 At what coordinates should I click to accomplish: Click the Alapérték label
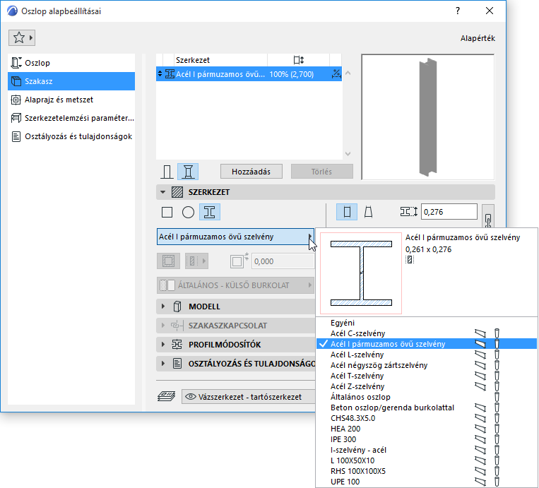point(478,38)
